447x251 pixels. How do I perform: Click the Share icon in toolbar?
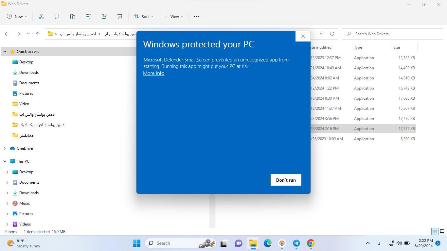[104, 16]
